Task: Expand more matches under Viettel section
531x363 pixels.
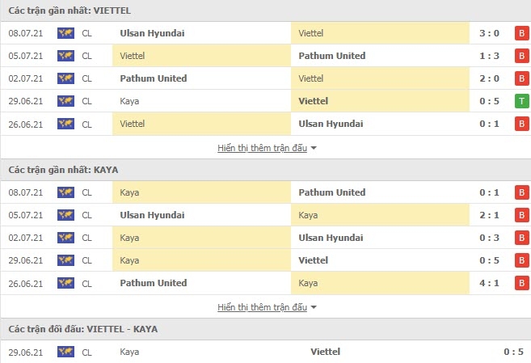Action: 263,148
